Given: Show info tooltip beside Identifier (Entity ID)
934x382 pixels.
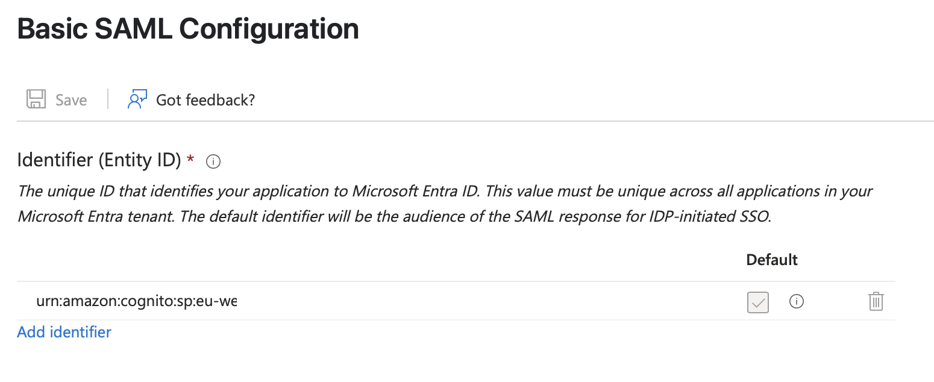Looking at the screenshot, I should tap(213, 161).
